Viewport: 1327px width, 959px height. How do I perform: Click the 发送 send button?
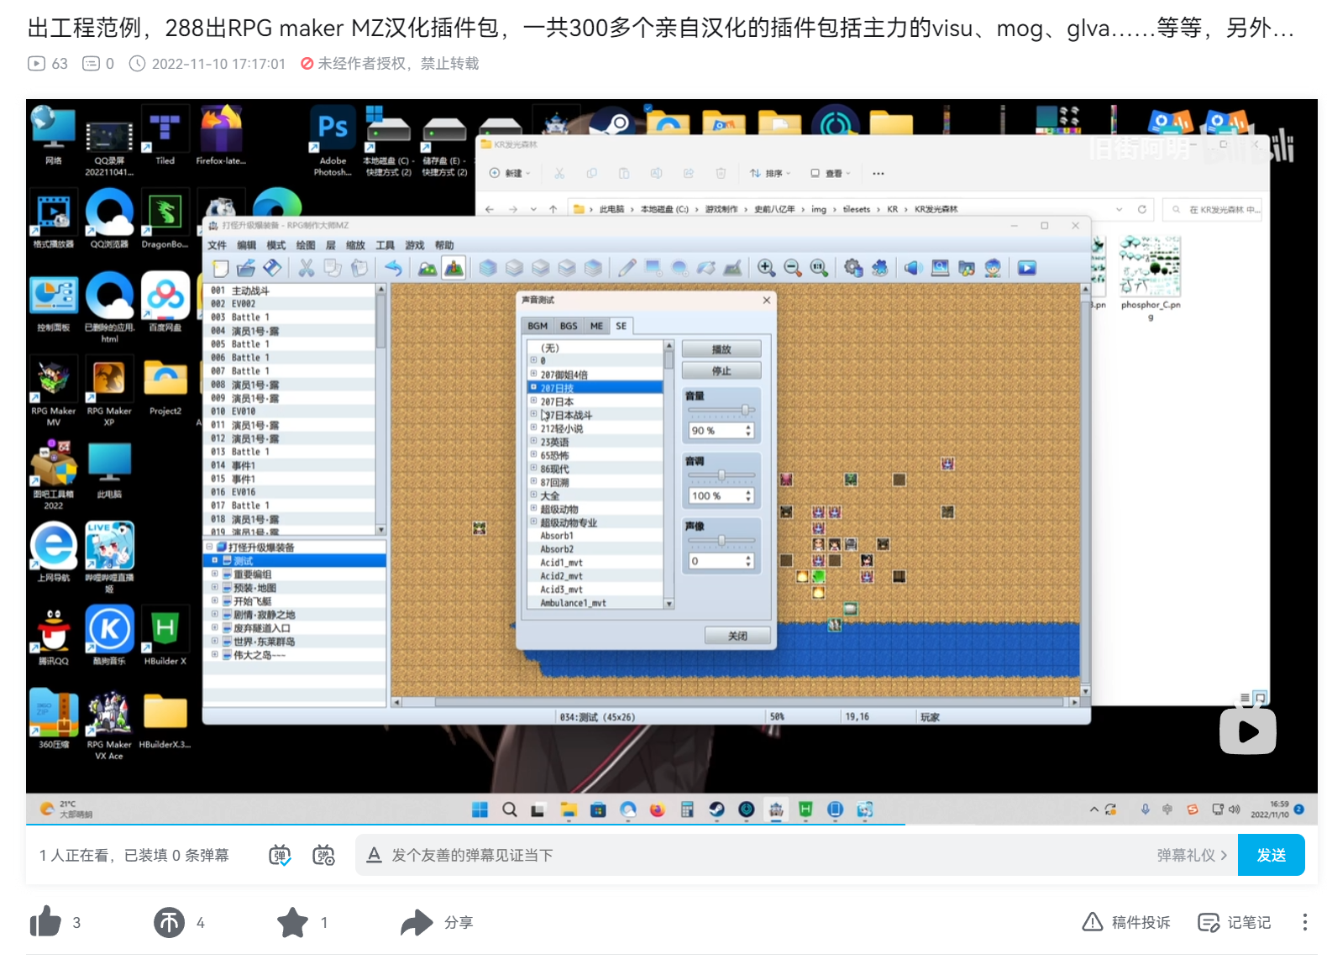click(x=1271, y=855)
